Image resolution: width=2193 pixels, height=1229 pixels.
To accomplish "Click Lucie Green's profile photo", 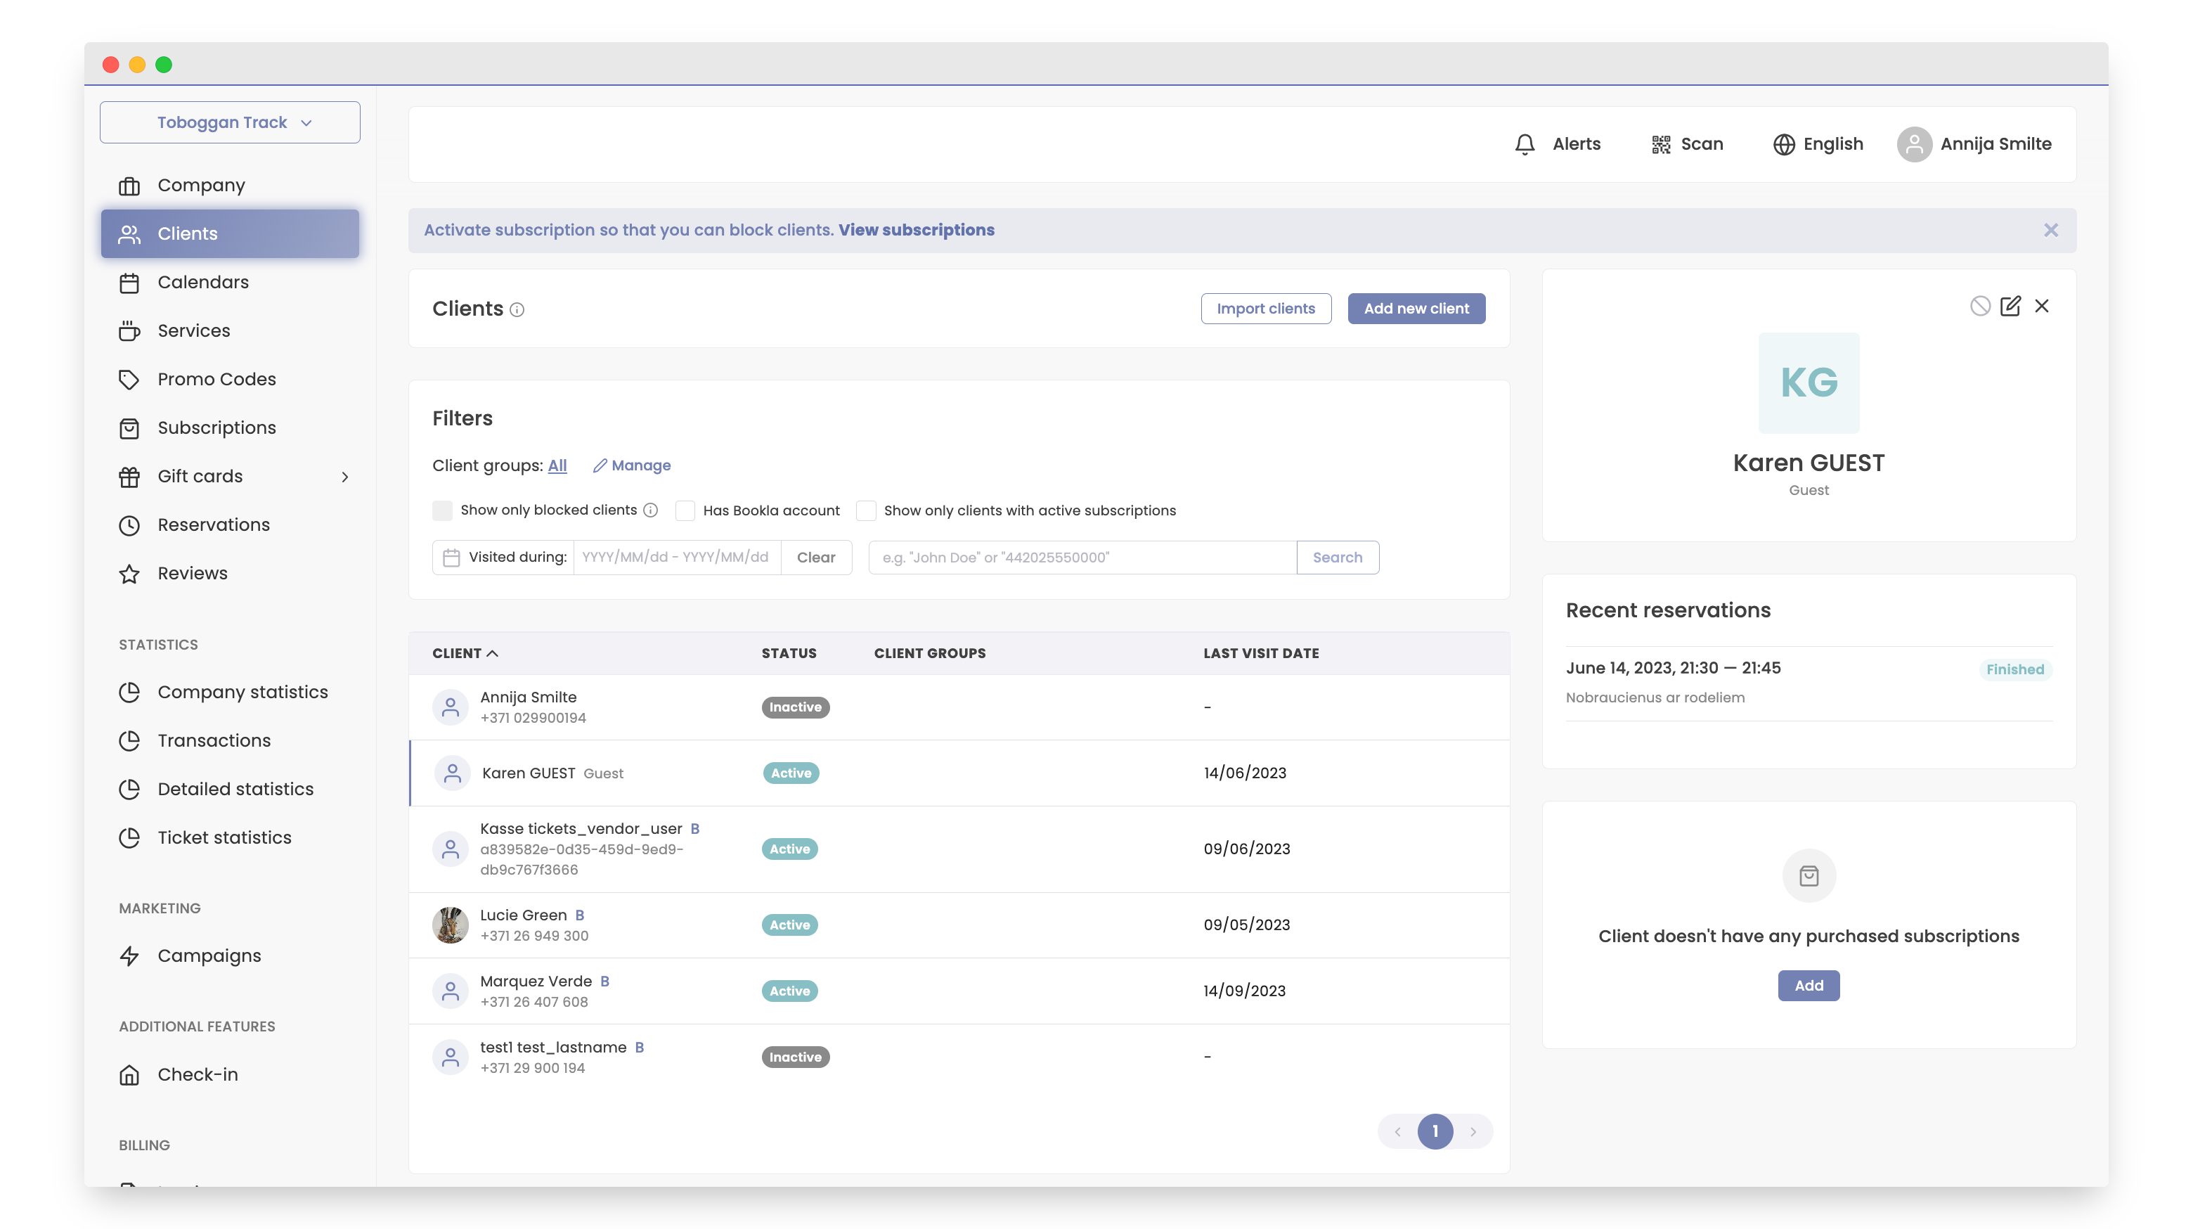I will coord(451,925).
